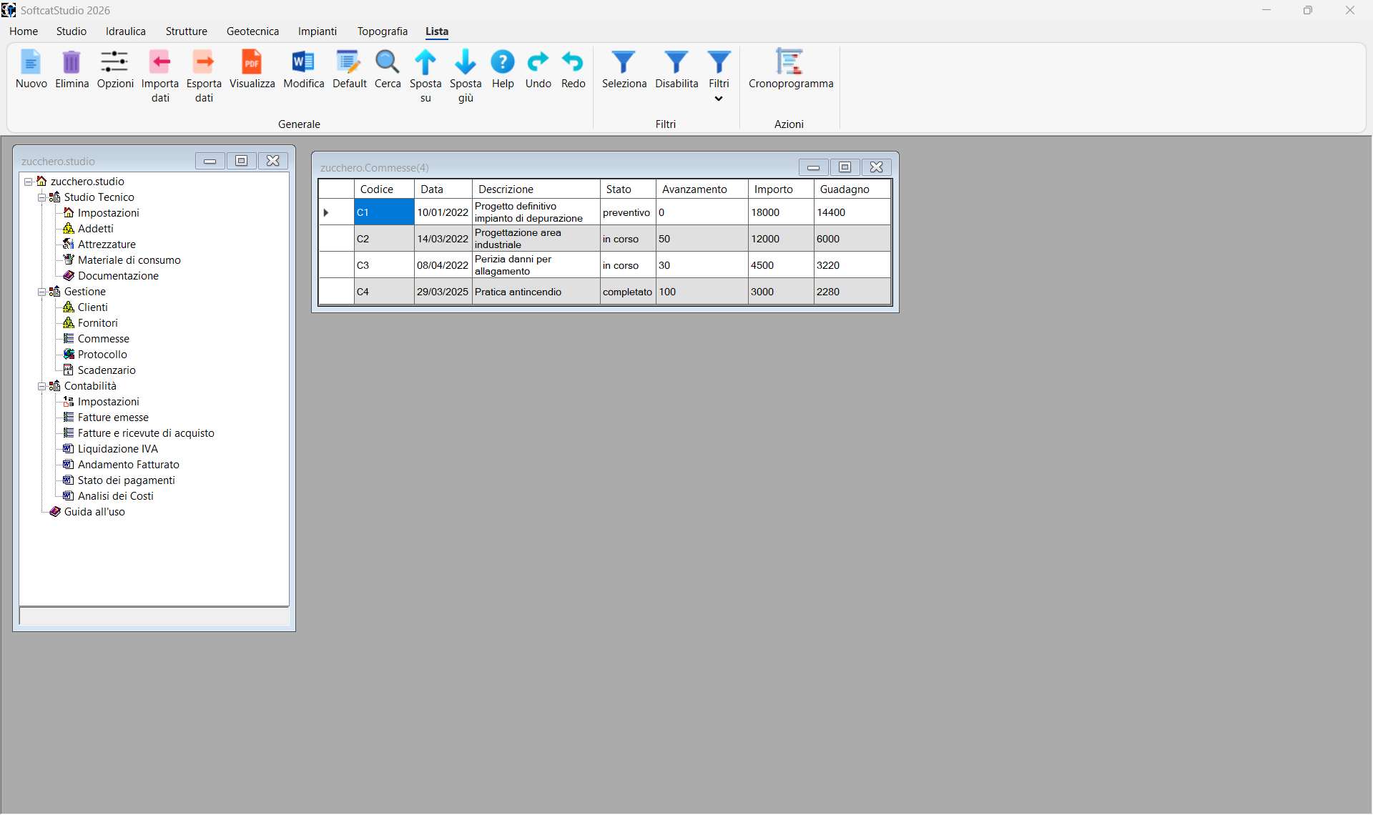Click the Default icon
This screenshot has width=1373, height=815.
point(349,62)
